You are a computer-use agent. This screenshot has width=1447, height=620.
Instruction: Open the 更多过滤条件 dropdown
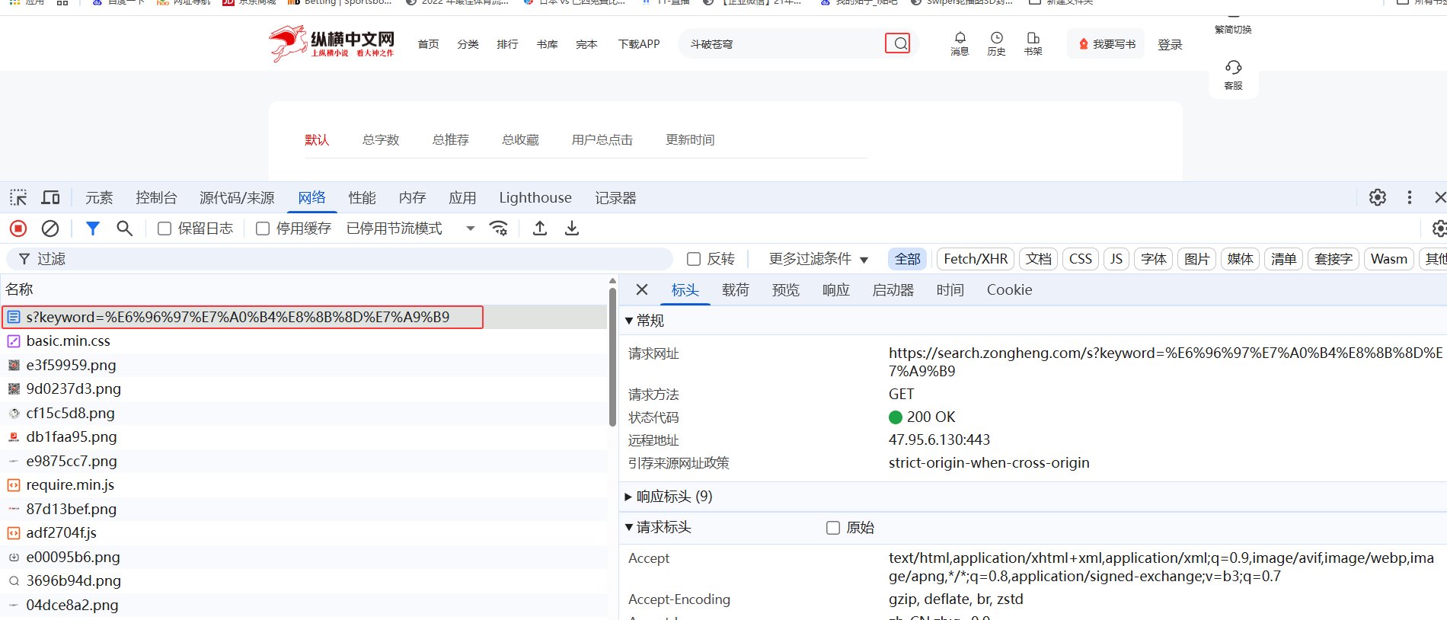tap(819, 259)
